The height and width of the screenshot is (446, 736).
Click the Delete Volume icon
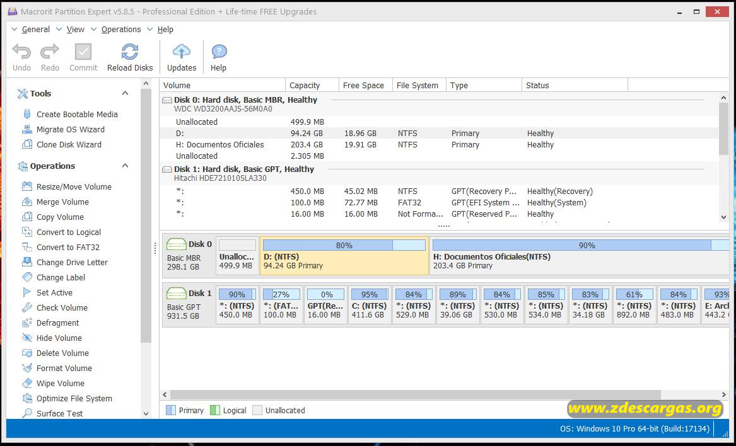tap(27, 353)
